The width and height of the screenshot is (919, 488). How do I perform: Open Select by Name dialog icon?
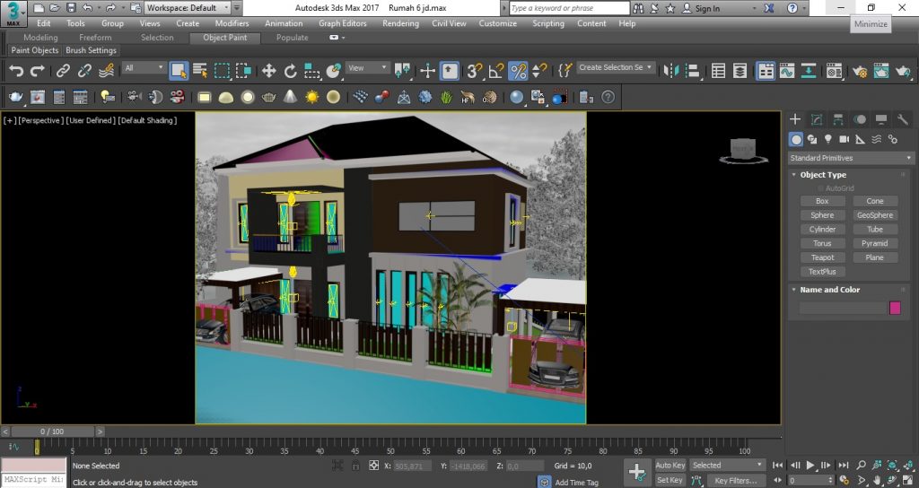pyautogui.click(x=200, y=71)
